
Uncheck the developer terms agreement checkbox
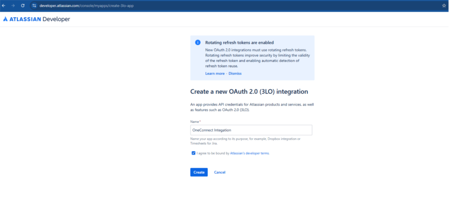tap(193, 153)
